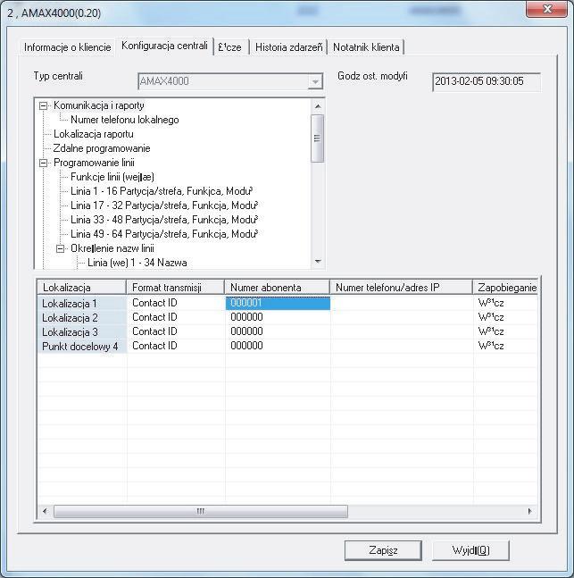
Task: Select Lokalizacja raportu in the tree
Action: [x=94, y=134]
